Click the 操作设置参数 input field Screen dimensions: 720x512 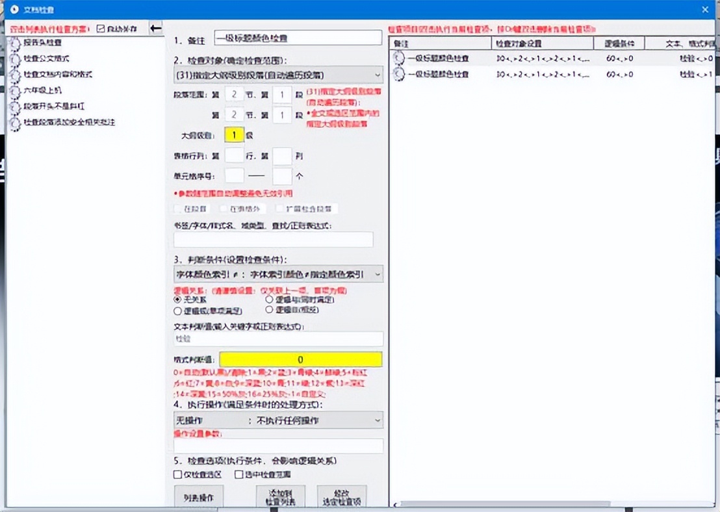278,446
